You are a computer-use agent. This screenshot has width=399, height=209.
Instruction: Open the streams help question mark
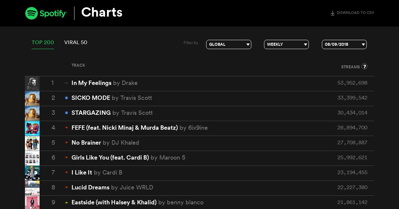[364, 66]
